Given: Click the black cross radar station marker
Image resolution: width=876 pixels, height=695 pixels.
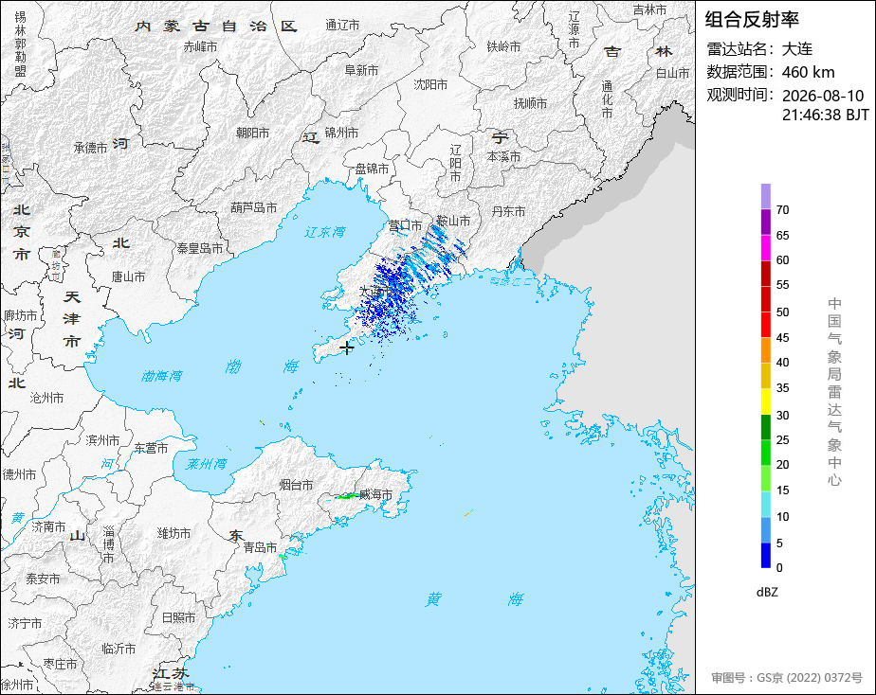Looking at the screenshot, I should click(x=346, y=348).
